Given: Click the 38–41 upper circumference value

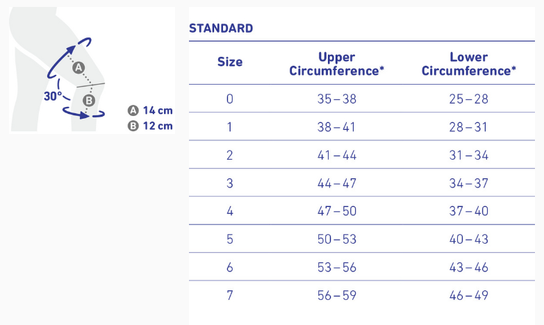Looking at the screenshot, I should click(x=336, y=127).
